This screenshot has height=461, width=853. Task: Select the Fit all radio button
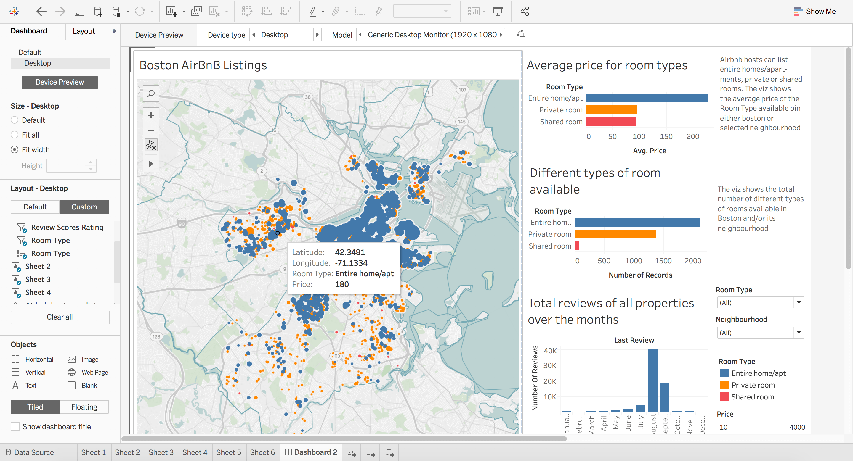tap(15, 135)
